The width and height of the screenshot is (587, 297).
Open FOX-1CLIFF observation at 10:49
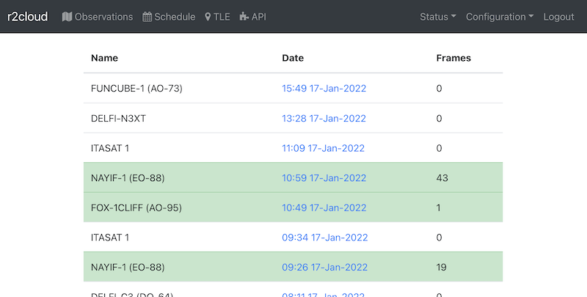[324, 208]
